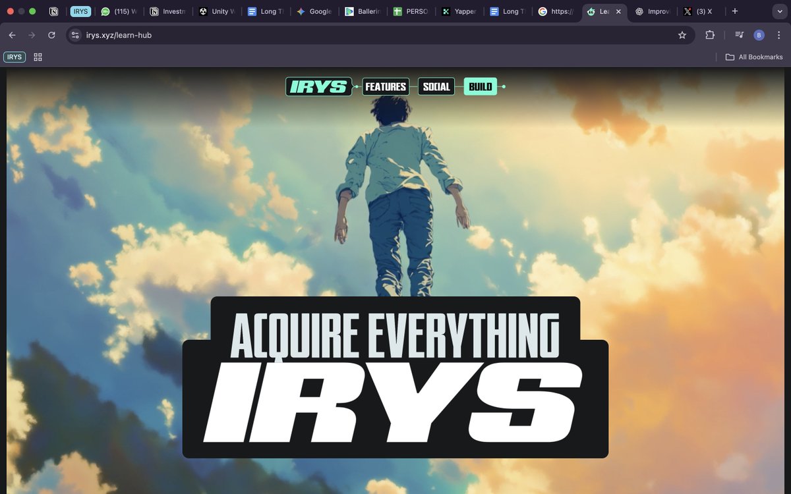Close the active Learn tab

click(x=618, y=12)
